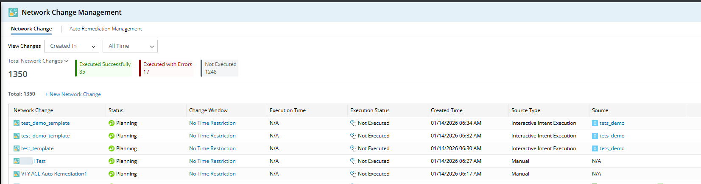Screen dimensions: 701x184
Task: Click the blue intent icon beside first tets_demo
Action: tap(595, 123)
